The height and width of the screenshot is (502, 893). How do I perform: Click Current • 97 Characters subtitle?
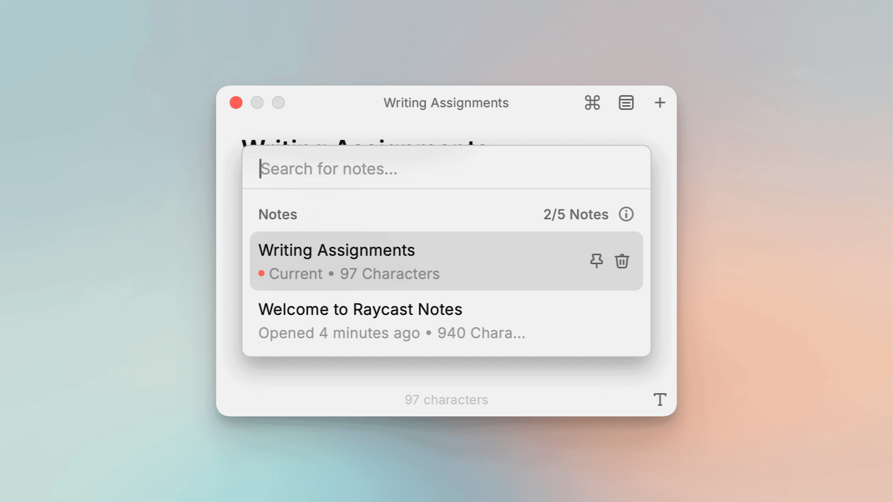pyautogui.click(x=349, y=274)
